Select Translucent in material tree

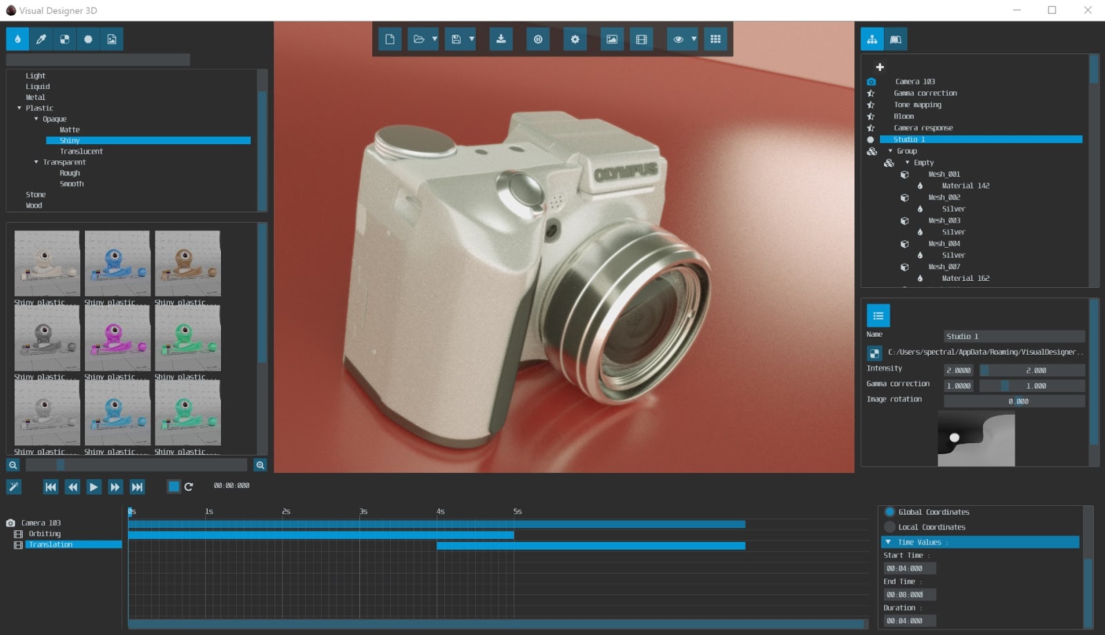tap(81, 151)
